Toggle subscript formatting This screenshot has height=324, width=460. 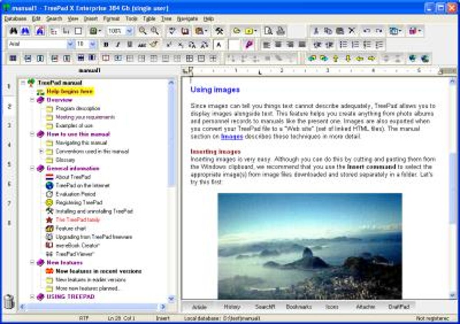point(181,45)
